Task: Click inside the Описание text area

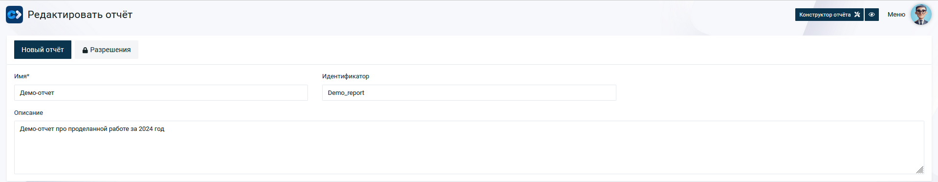Action: pos(469,147)
